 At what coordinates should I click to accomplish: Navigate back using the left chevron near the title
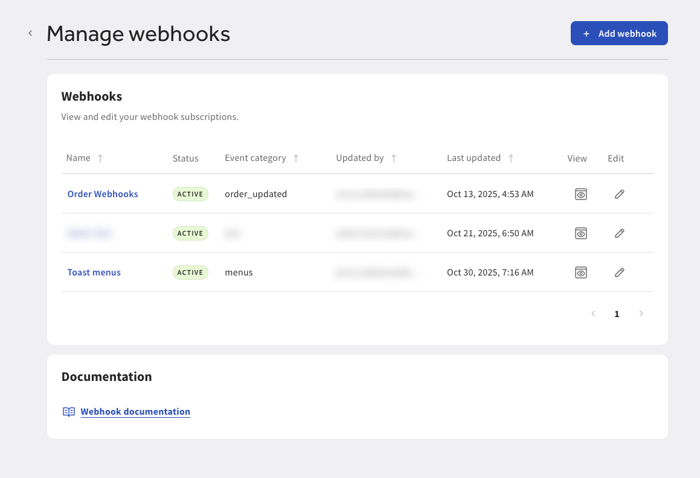pyautogui.click(x=30, y=33)
